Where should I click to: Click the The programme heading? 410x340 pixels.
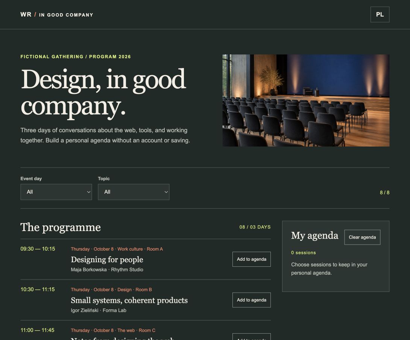coord(61,227)
